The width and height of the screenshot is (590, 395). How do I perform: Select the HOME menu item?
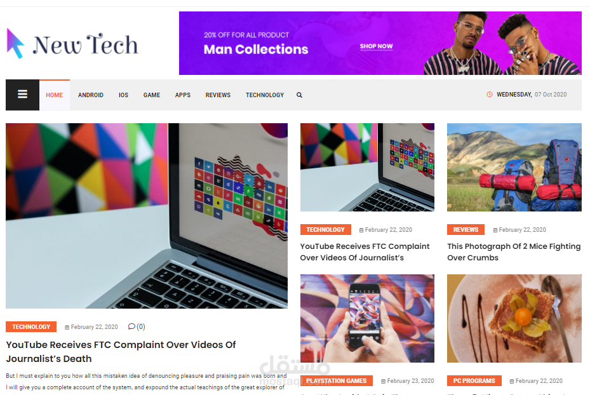(x=54, y=95)
